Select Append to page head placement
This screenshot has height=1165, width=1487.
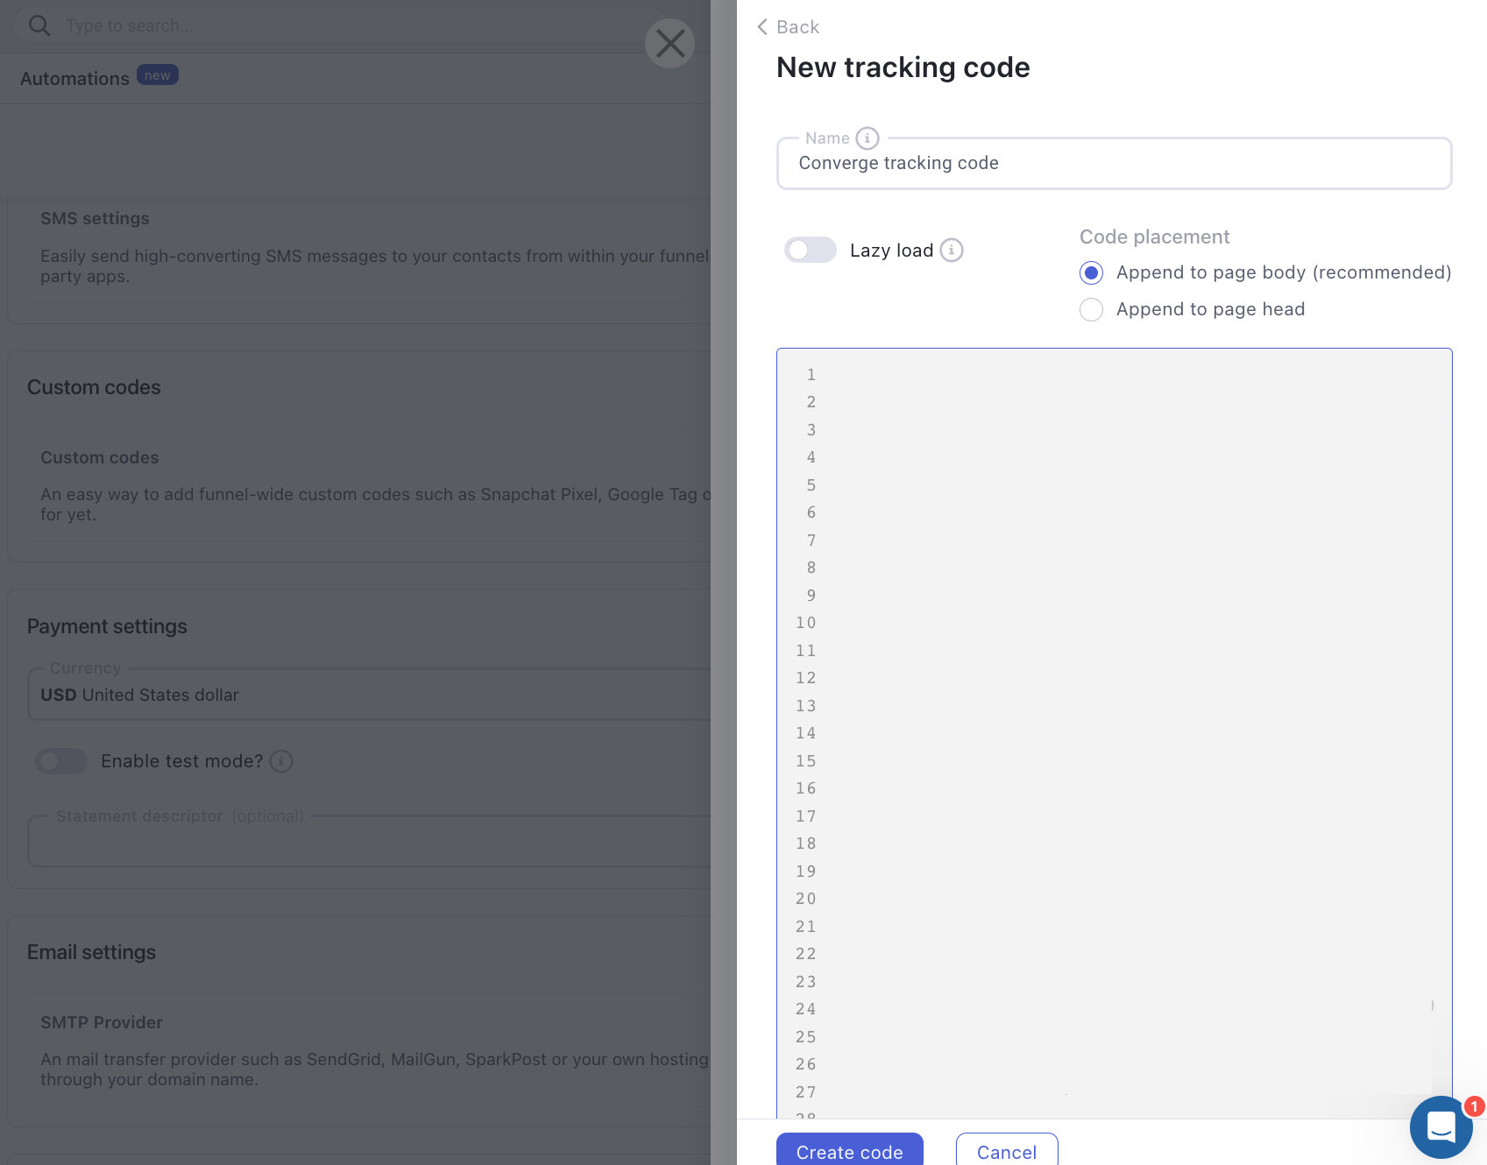(1091, 309)
